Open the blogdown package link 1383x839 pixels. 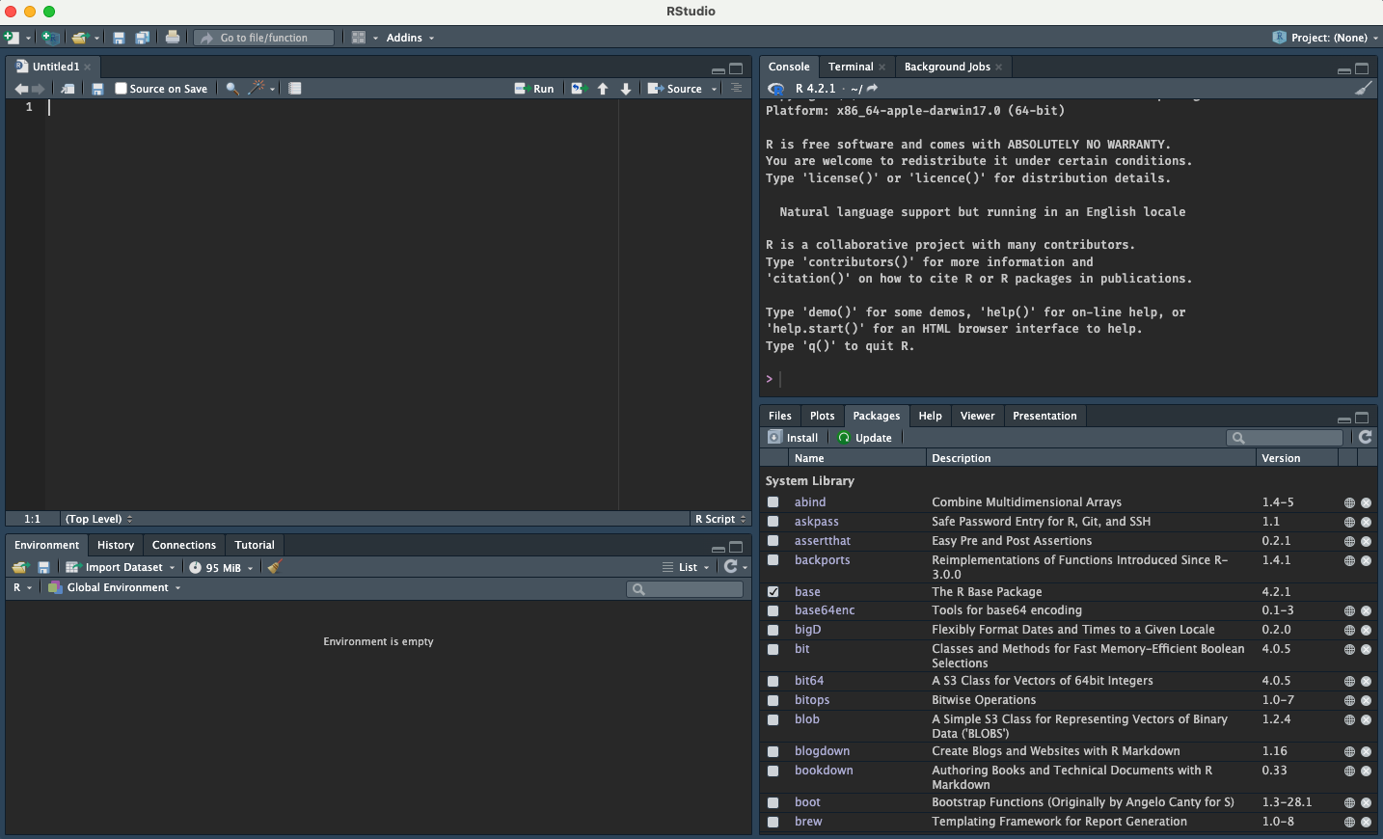point(822,751)
